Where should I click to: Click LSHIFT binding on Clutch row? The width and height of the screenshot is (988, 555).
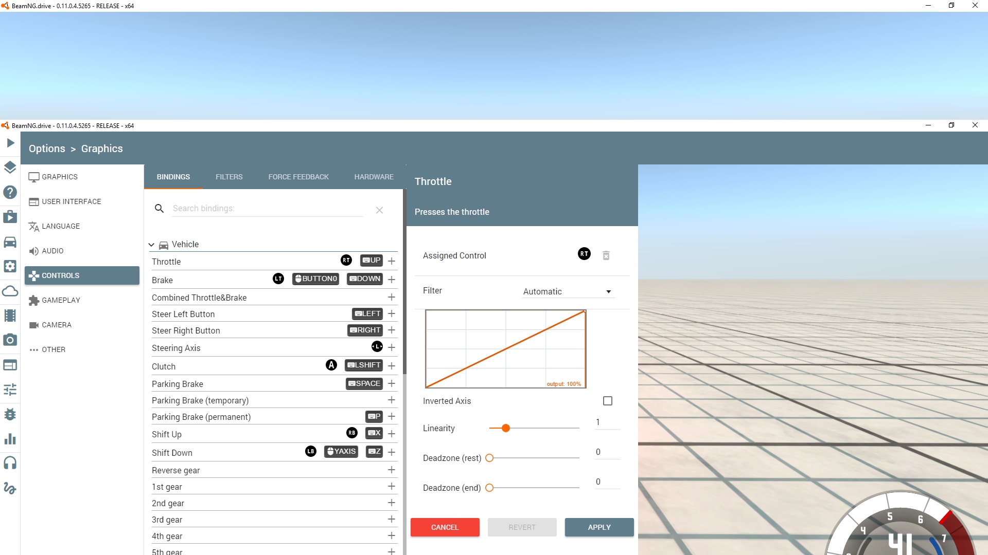364,365
